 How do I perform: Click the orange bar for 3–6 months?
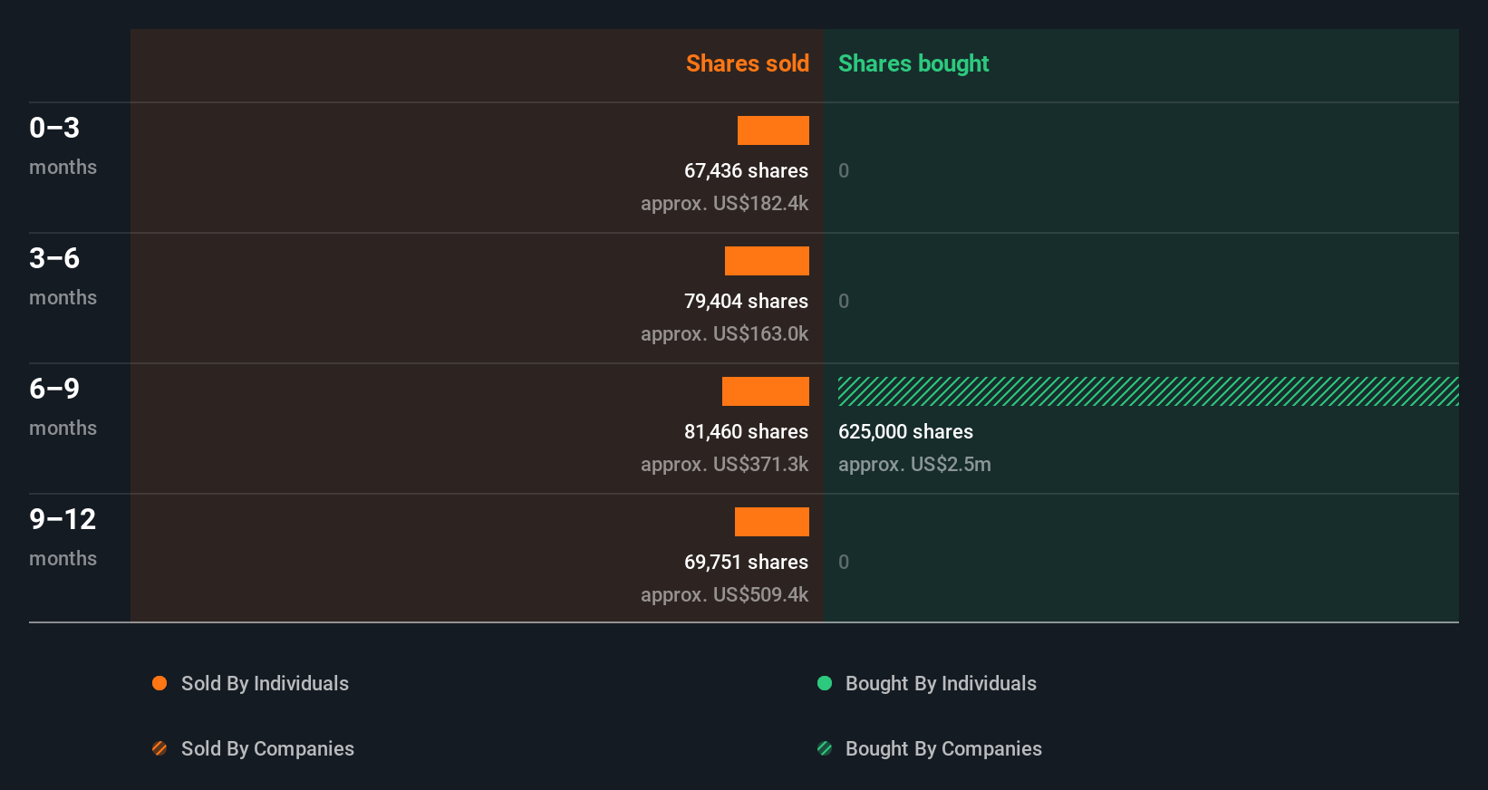(x=767, y=261)
